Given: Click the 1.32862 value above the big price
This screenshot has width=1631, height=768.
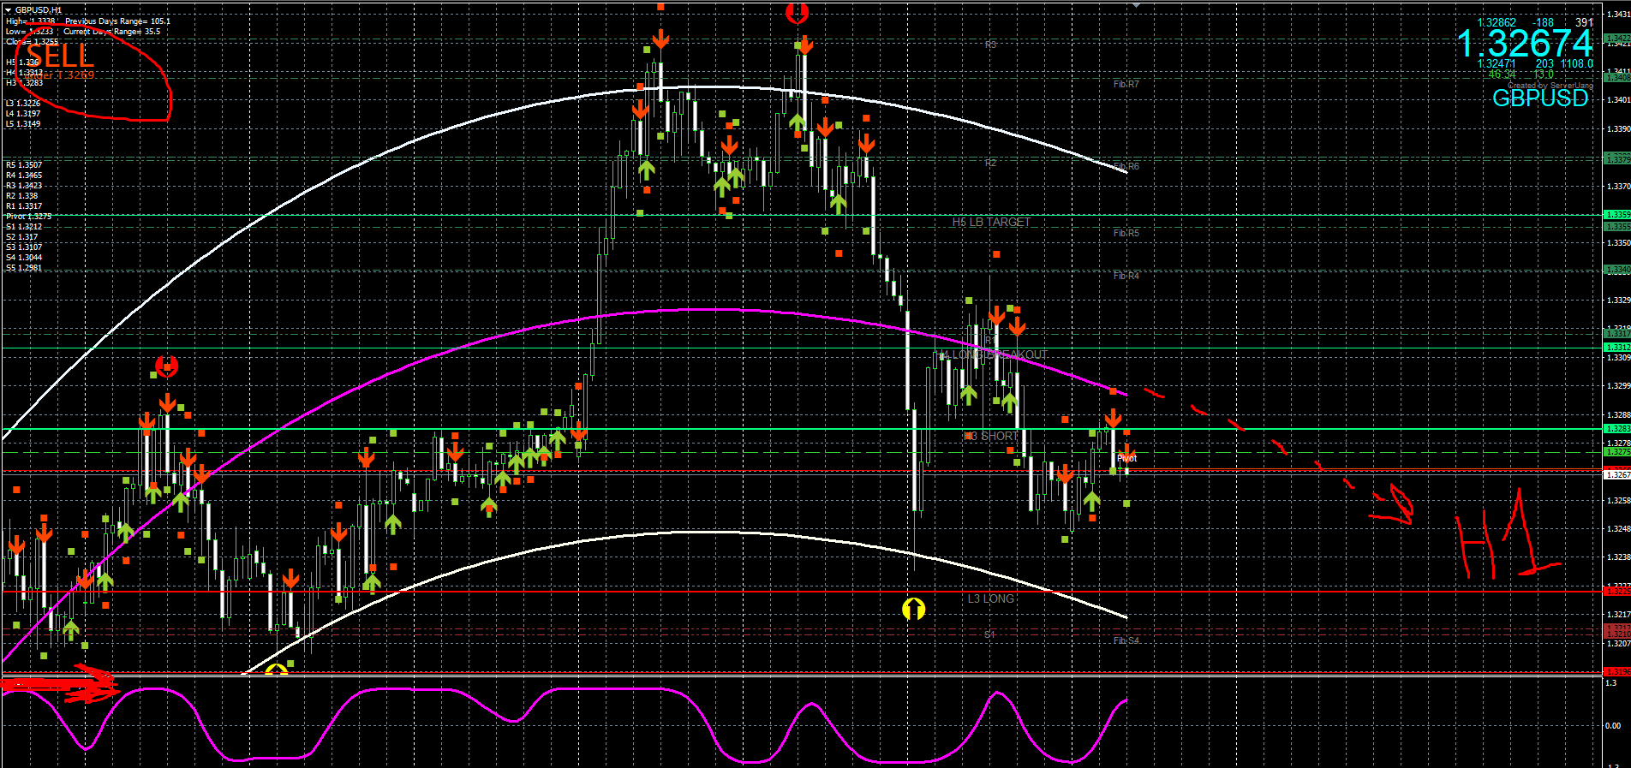Looking at the screenshot, I should coord(1497,23).
